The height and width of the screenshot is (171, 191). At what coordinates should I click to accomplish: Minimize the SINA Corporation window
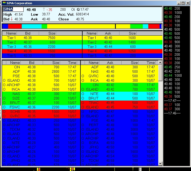[179, 3]
